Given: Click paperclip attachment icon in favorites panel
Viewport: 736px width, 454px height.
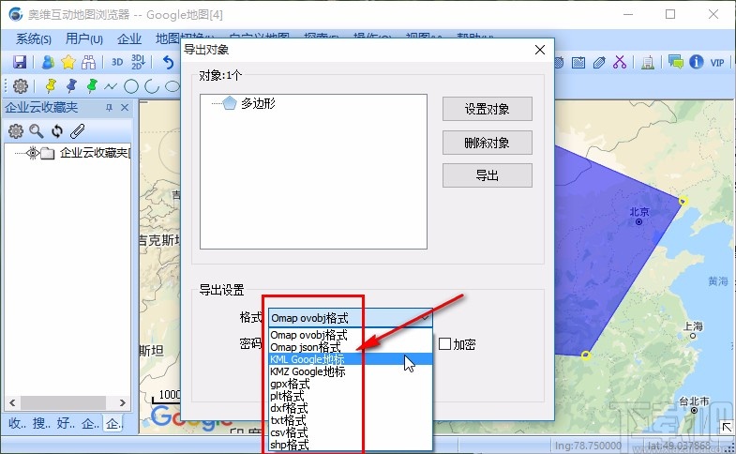Looking at the screenshot, I should [78, 131].
